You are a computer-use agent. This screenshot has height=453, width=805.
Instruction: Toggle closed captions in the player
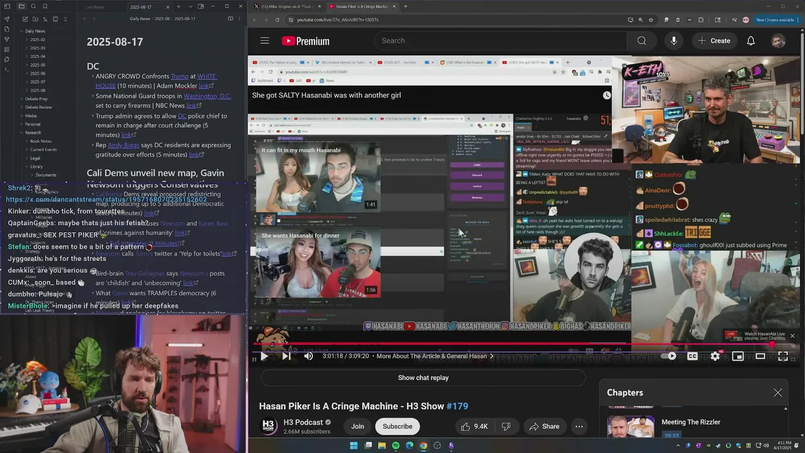692,356
